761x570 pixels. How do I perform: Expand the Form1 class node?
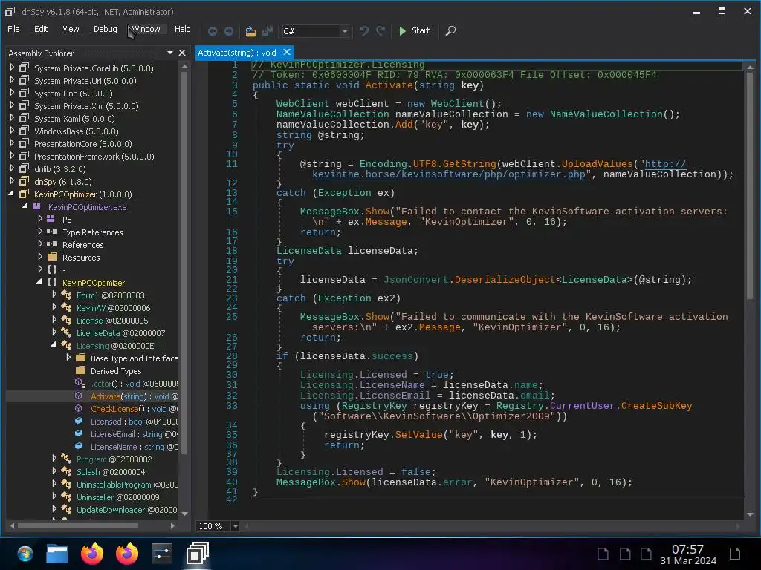(x=54, y=294)
